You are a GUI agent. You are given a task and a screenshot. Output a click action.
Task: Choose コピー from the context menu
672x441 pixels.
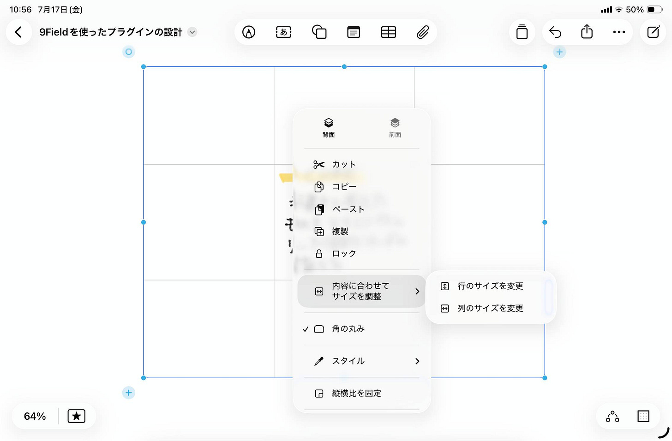(362, 186)
